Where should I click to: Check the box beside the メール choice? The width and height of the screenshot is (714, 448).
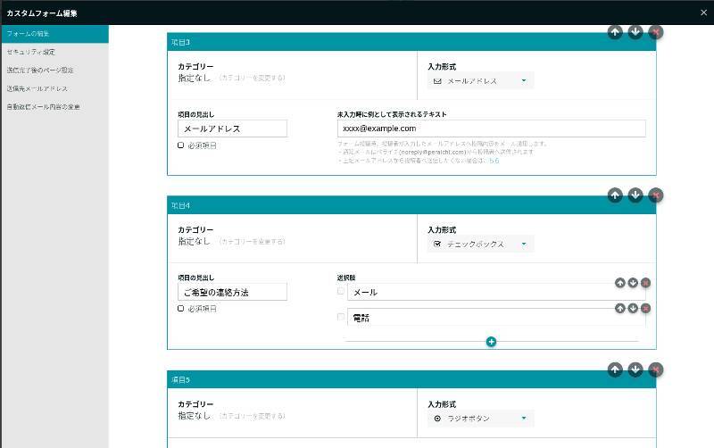(x=340, y=291)
